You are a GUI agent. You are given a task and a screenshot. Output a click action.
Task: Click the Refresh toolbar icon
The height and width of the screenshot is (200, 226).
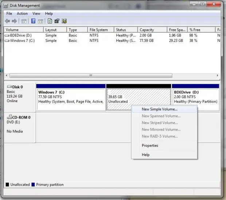tap(50, 21)
